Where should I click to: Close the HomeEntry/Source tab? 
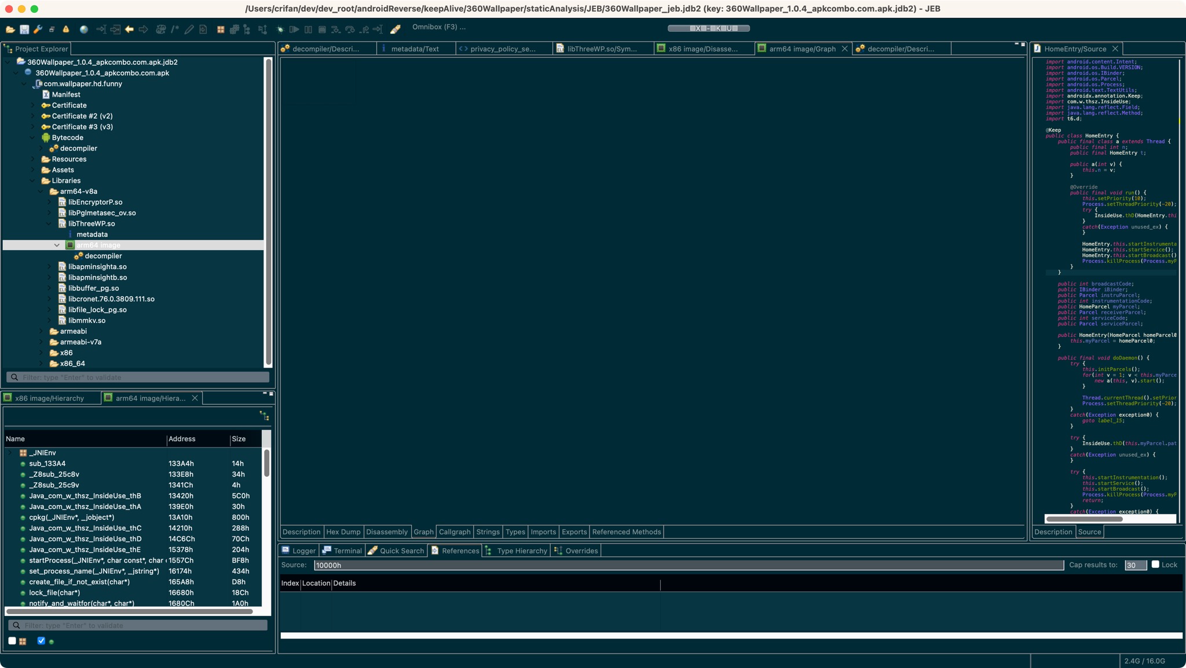1115,49
